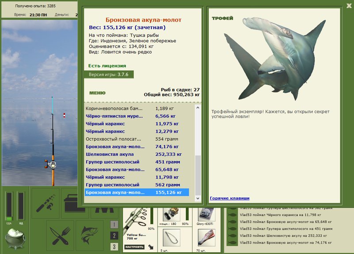
Task: Select Чёрный каранкс 11,798 кг row
Action: click(x=137, y=177)
